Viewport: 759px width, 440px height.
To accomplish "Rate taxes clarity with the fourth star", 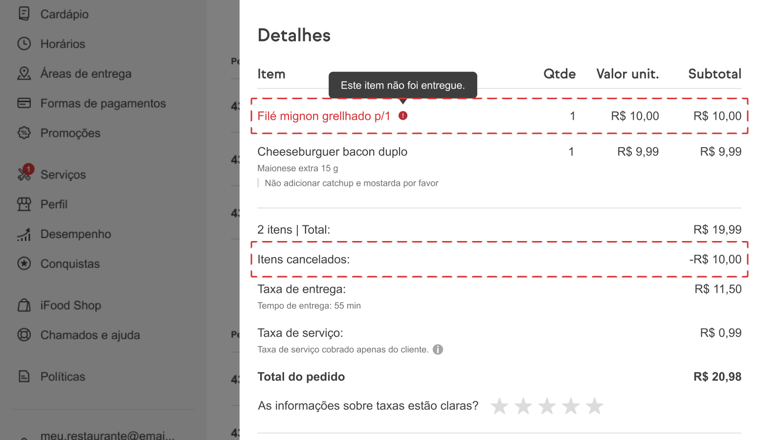I will click(571, 406).
